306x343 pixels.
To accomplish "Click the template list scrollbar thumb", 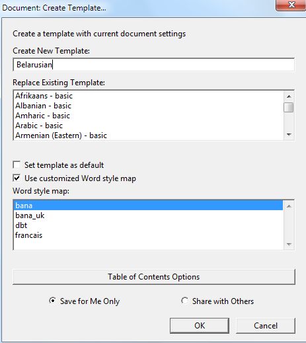I will 289,108.
